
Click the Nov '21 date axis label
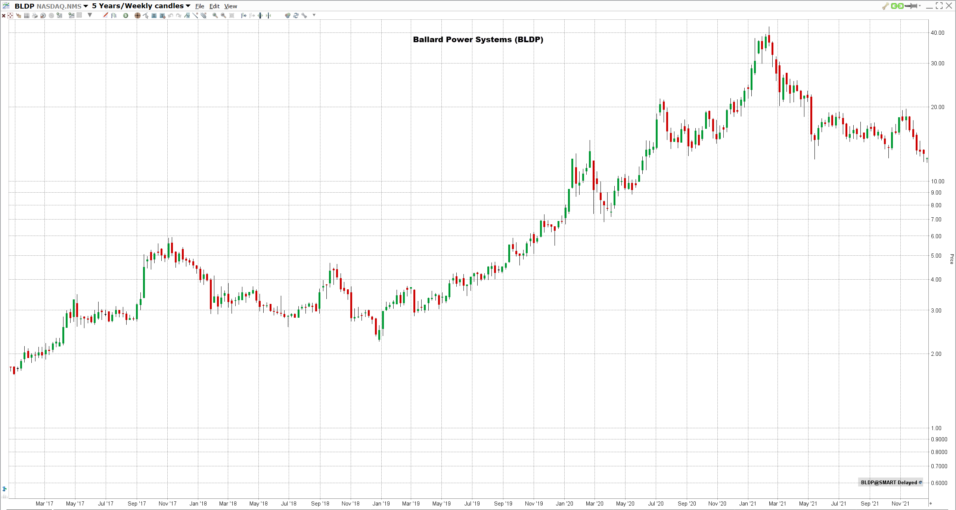(900, 504)
